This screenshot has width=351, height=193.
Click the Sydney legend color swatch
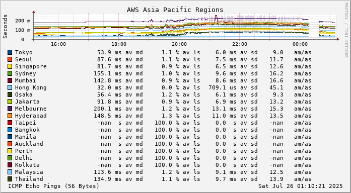tap(10, 73)
